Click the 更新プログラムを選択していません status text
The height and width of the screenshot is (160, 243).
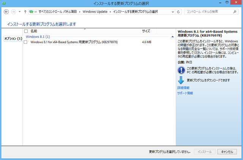(x=170, y=152)
